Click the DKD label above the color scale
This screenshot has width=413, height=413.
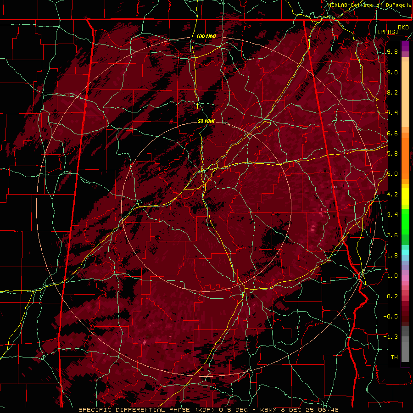coord(403,28)
